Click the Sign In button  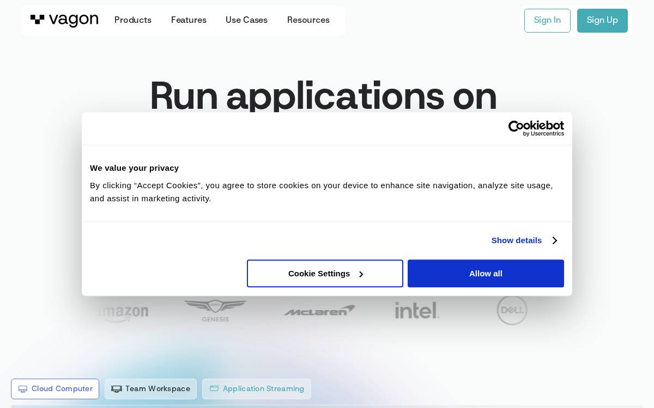tap(547, 21)
